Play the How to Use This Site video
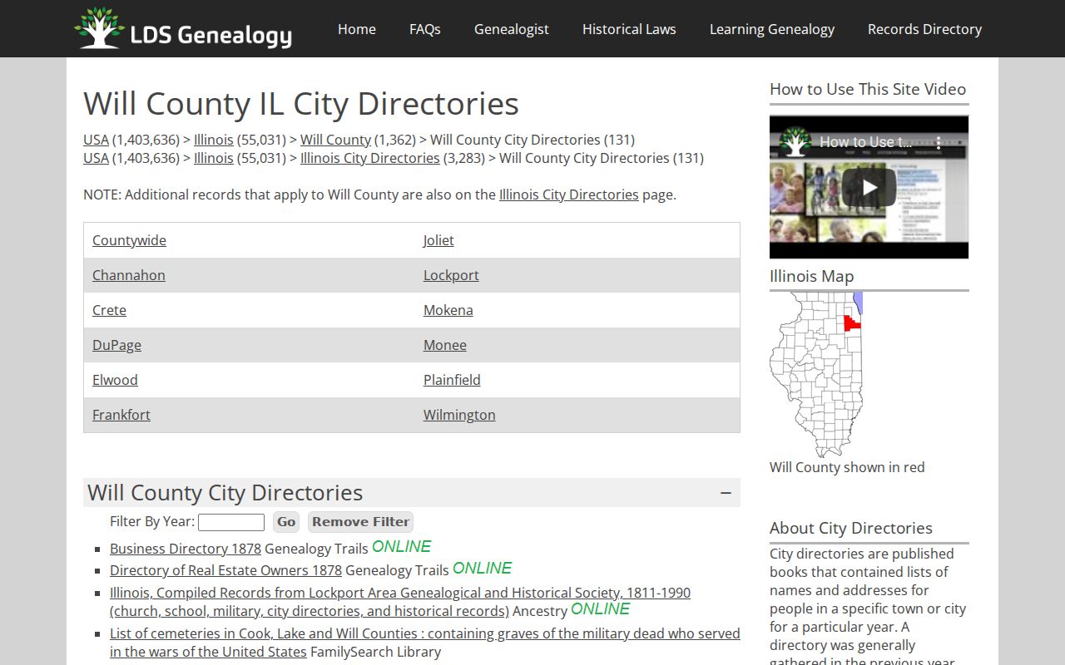The image size is (1065, 665). [x=869, y=187]
